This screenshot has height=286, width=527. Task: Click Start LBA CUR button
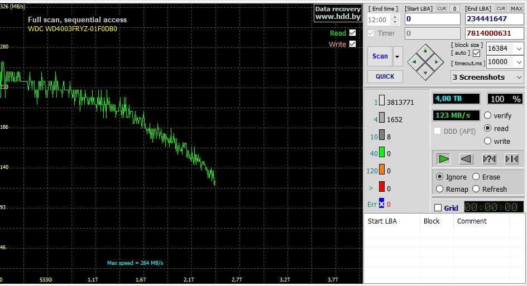(442, 8)
